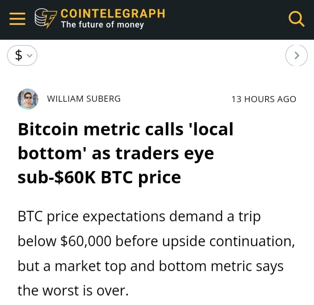The image size is (314, 305).
Task: Click summary line mentioning "$60,000 before upside"
Action: [156, 241]
